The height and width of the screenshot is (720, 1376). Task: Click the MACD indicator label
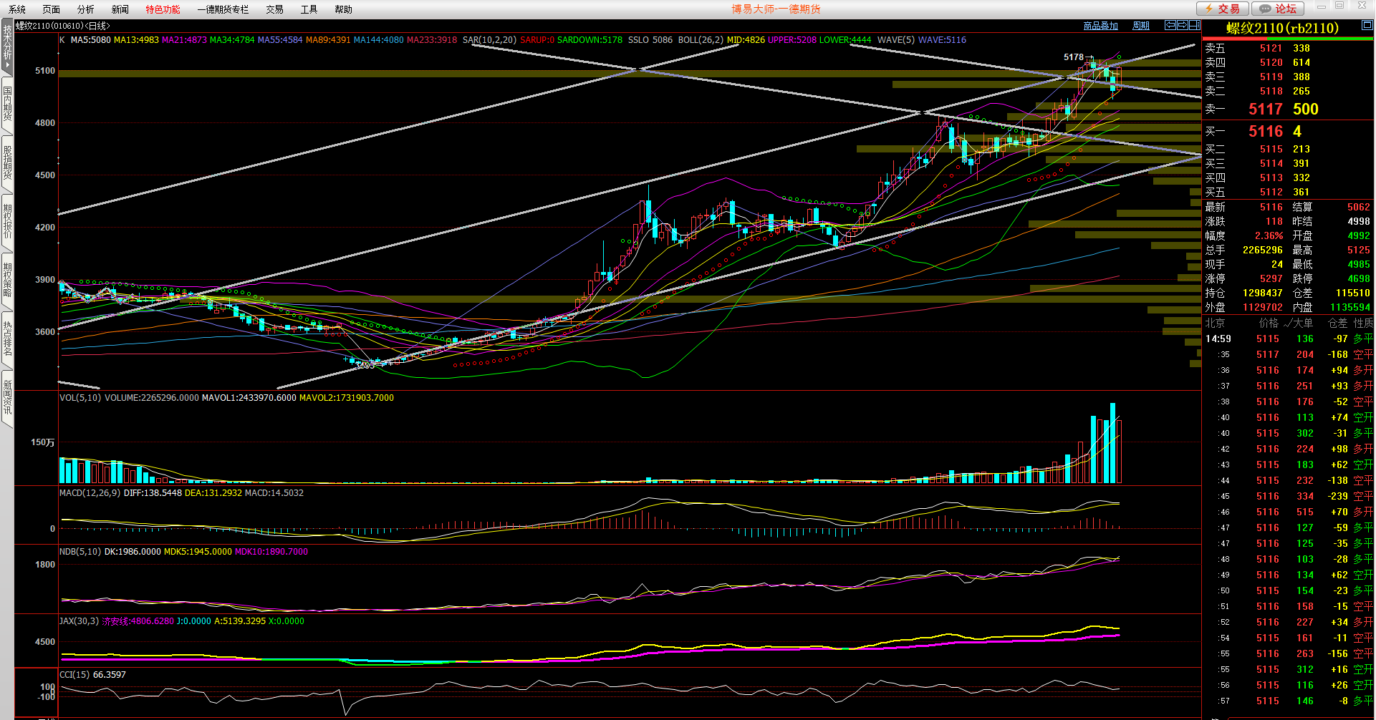tap(90, 493)
